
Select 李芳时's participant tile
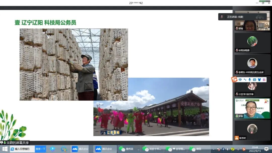click(x=252, y=130)
